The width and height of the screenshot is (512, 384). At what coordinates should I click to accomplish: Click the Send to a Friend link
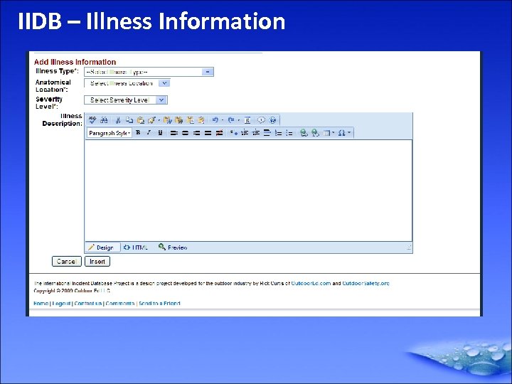click(x=159, y=304)
